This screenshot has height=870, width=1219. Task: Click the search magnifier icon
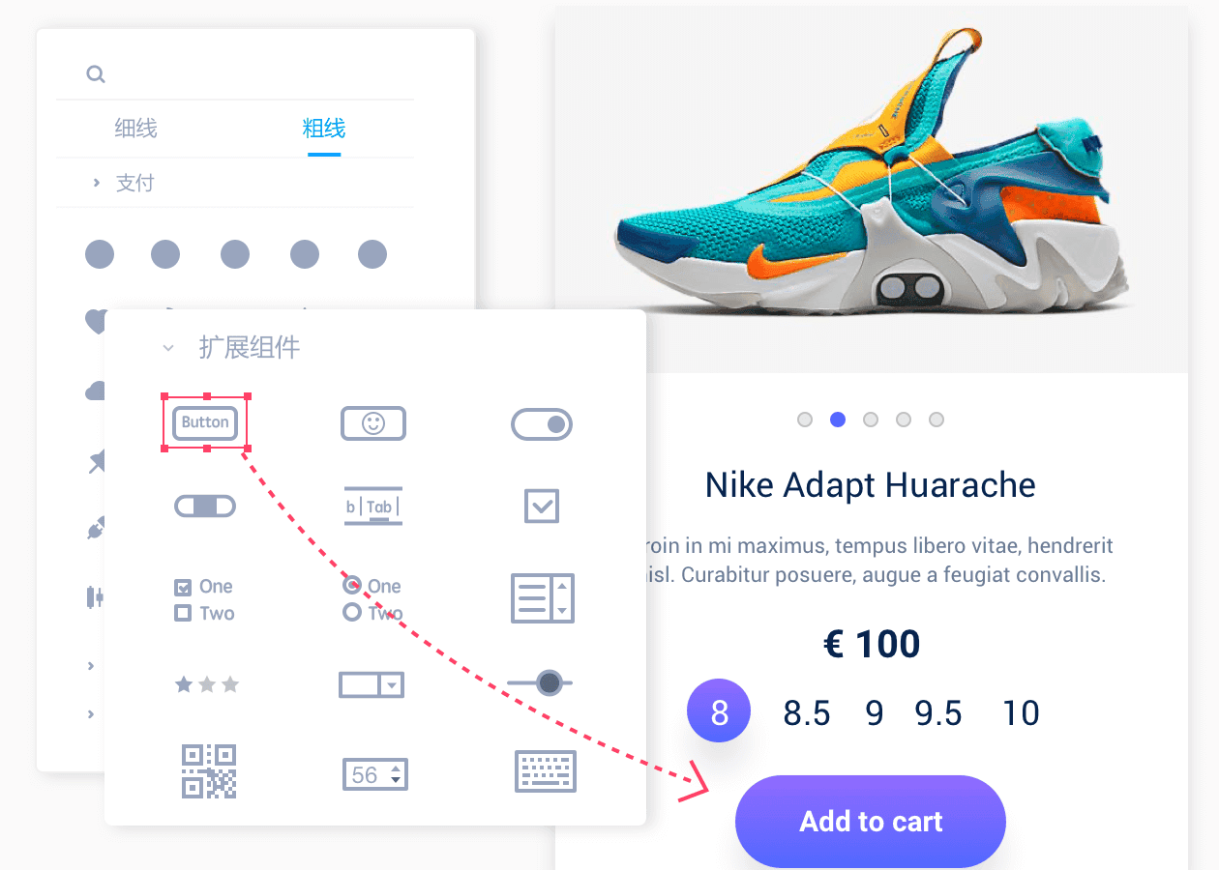(x=95, y=74)
